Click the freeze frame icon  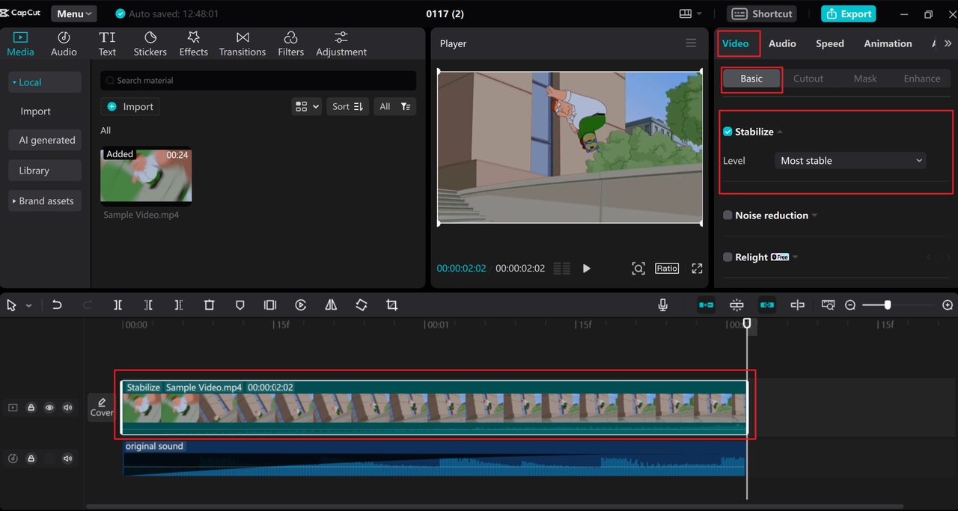[270, 305]
